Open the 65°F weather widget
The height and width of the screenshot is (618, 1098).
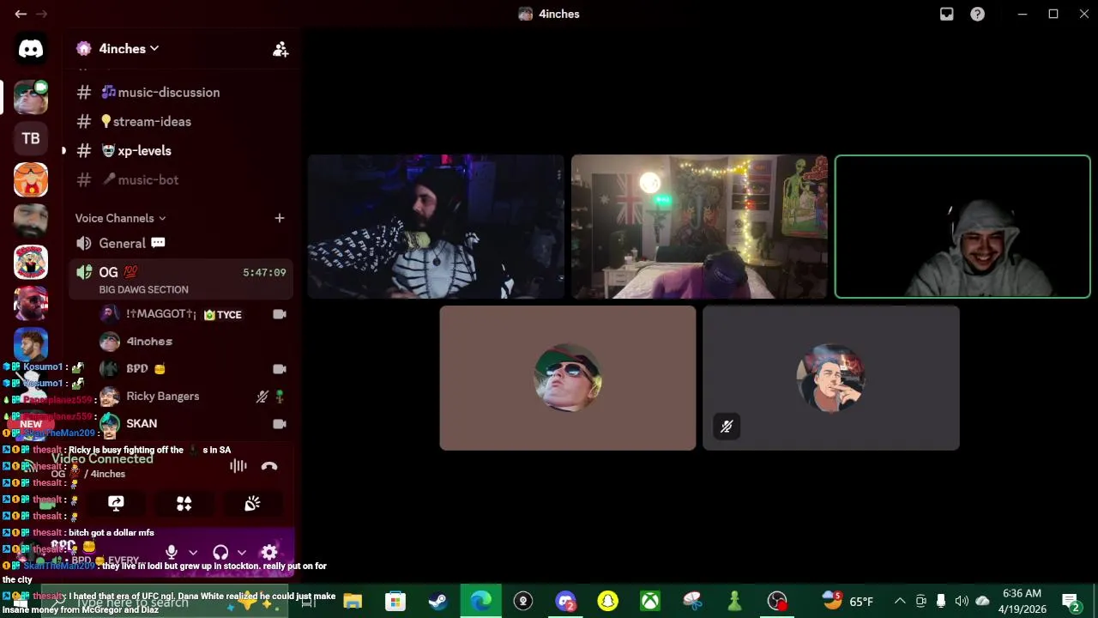click(848, 601)
